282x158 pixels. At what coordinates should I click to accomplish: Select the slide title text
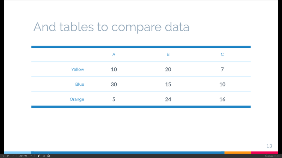pyautogui.click(x=111, y=27)
